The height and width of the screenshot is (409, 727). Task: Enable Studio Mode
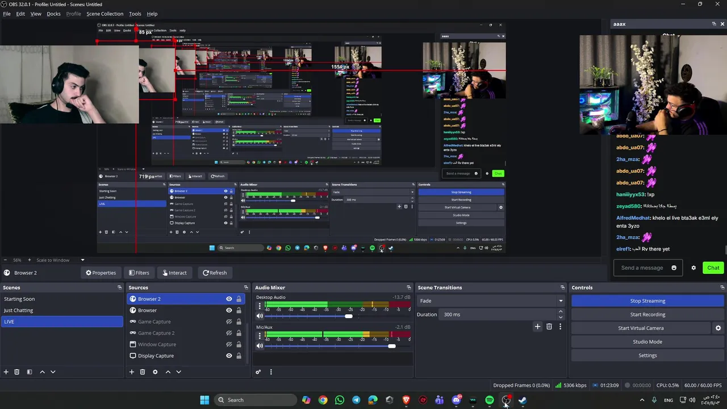647,341
